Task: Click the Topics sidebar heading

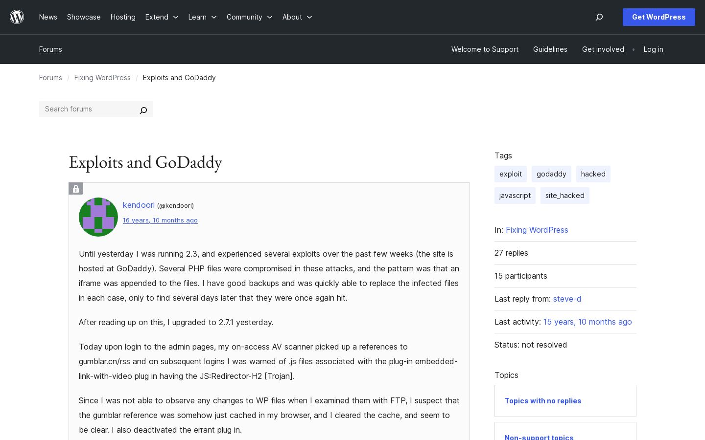Action: point(506,375)
